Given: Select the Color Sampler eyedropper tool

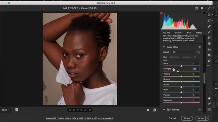Looking at the screenshot, I should point(209,104).
